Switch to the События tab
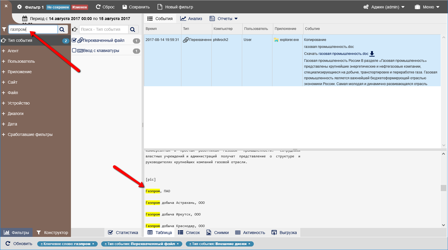The image size is (448, 250). pos(160,19)
